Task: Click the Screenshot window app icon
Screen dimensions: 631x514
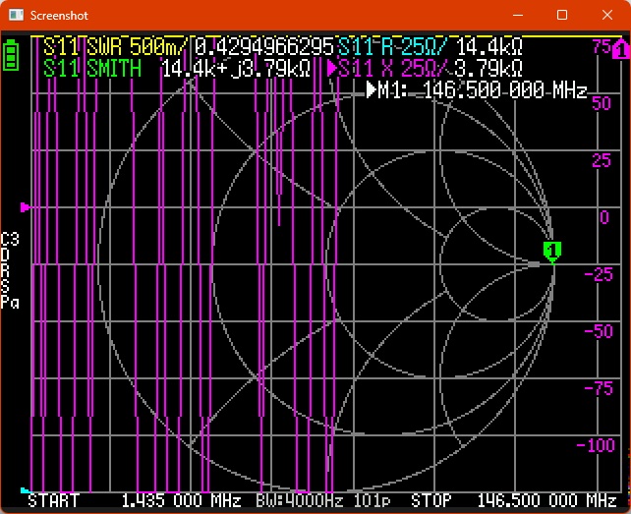Action: [x=15, y=16]
